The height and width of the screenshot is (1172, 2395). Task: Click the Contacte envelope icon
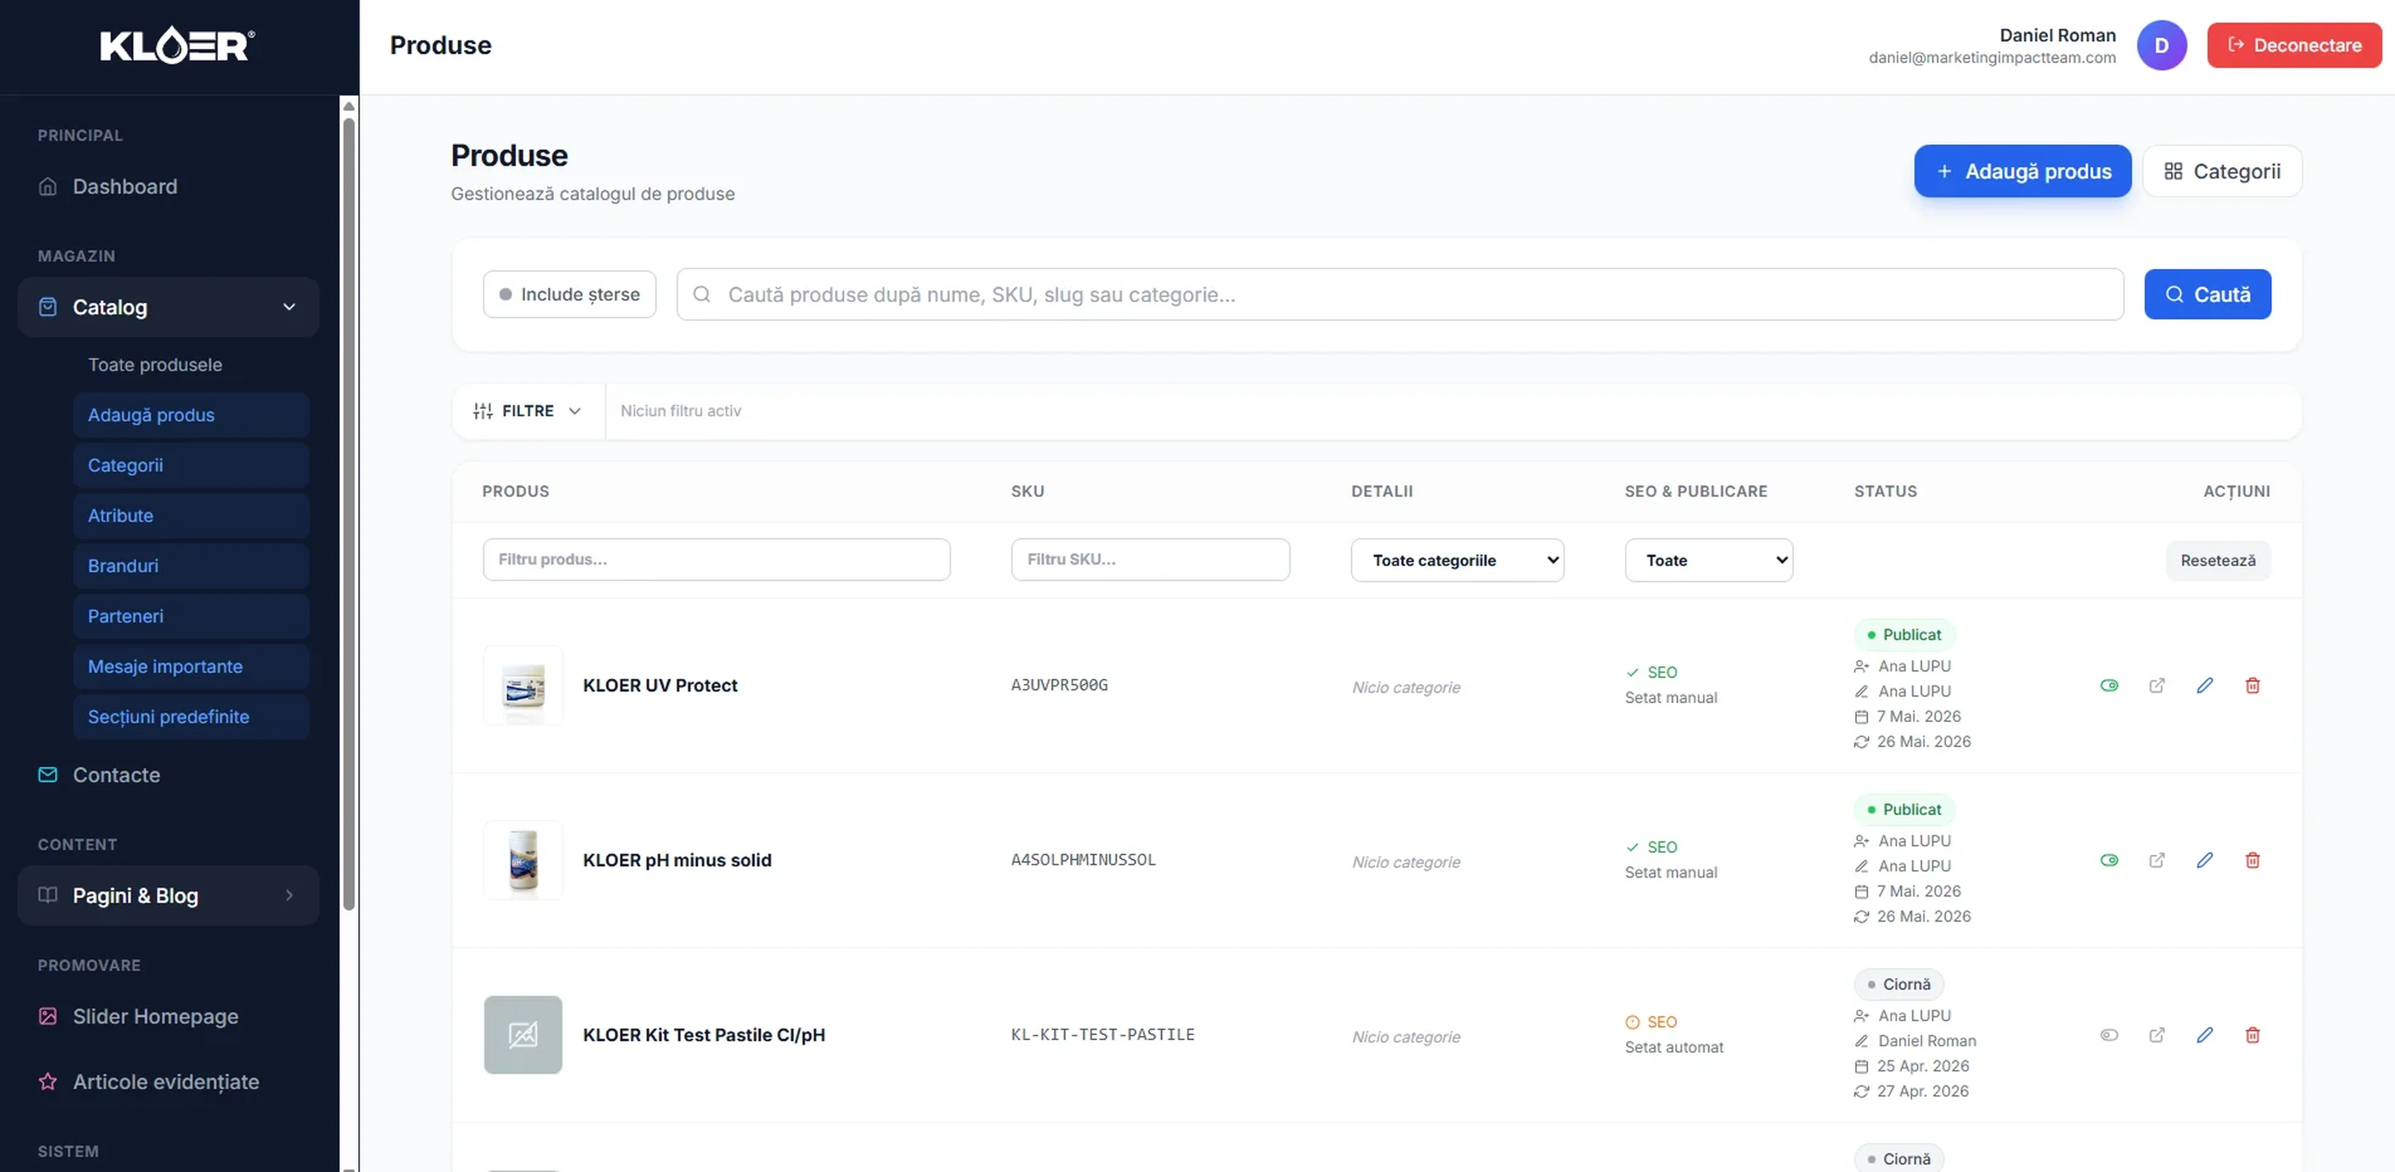pyautogui.click(x=48, y=774)
